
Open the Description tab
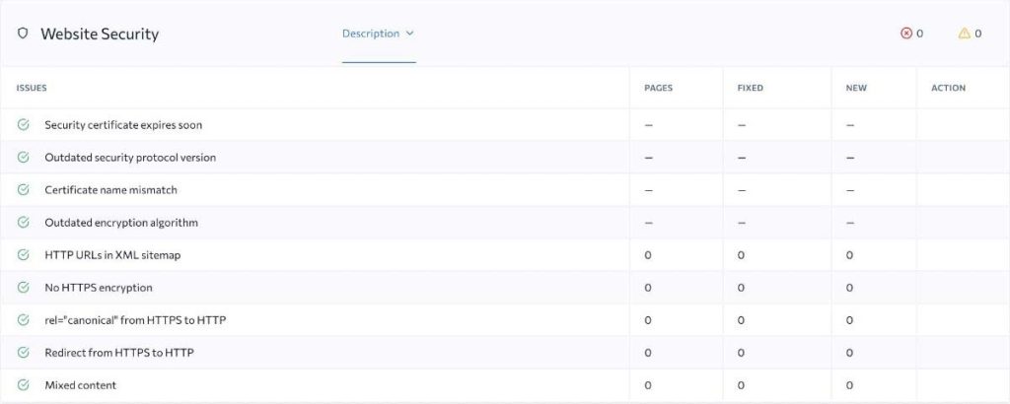click(x=371, y=34)
